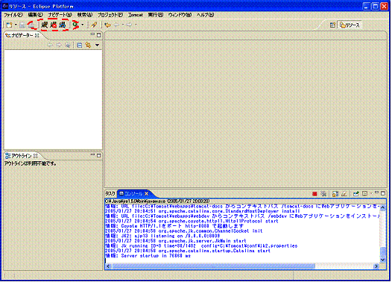
Task: Click the Back navigation arrow in main toolbar
Action: pos(117,25)
